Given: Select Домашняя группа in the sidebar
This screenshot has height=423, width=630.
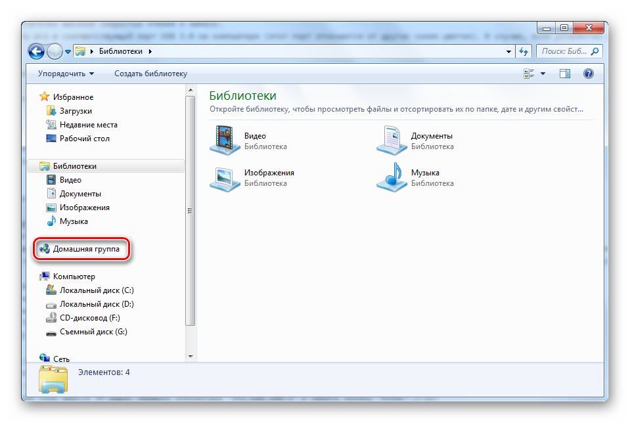Looking at the screenshot, I should click(86, 250).
